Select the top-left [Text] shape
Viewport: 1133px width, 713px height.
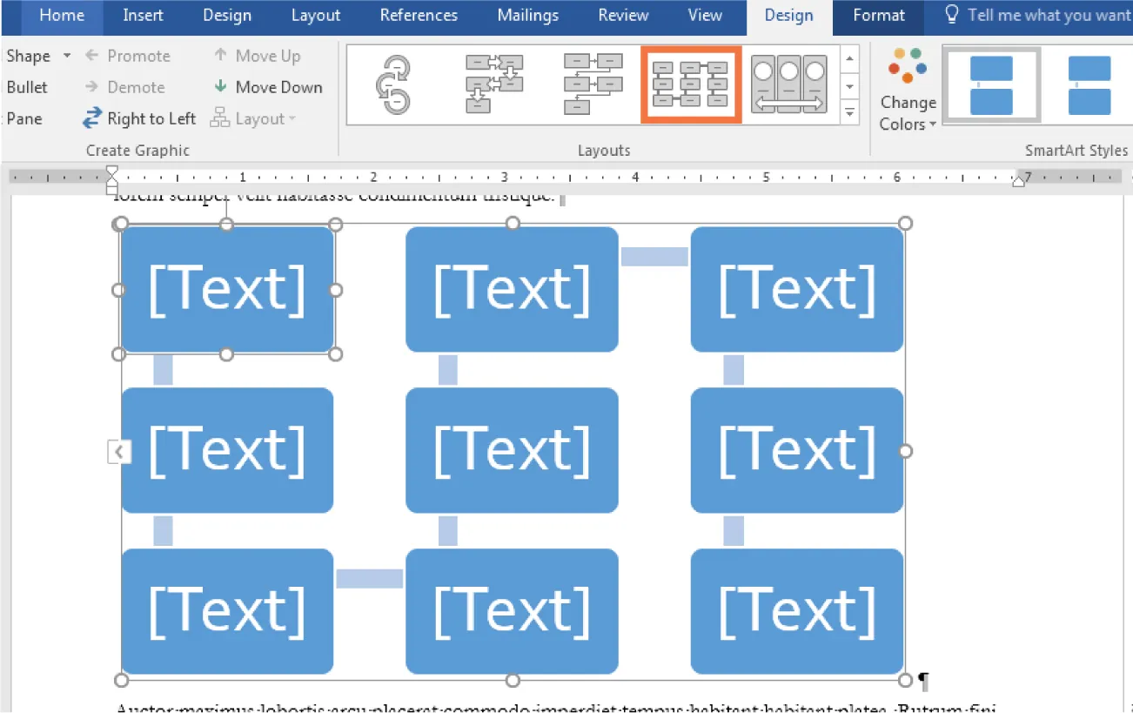pos(227,288)
